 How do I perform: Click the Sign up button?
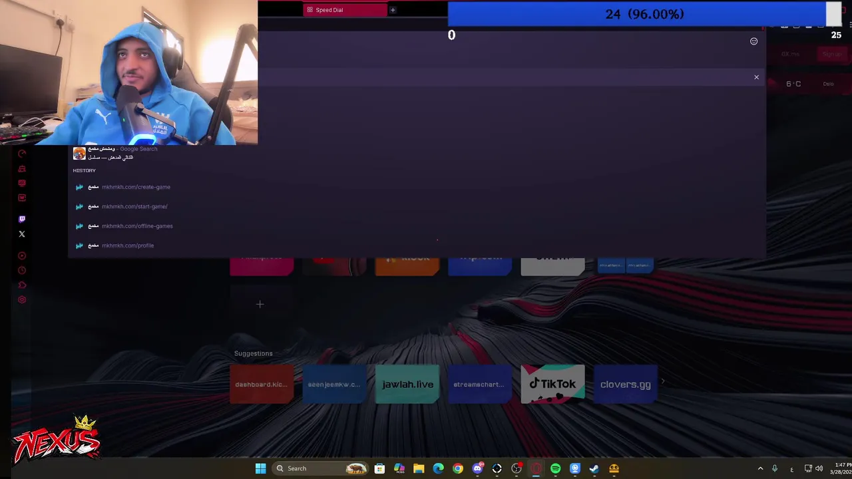(x=832, y=55)
